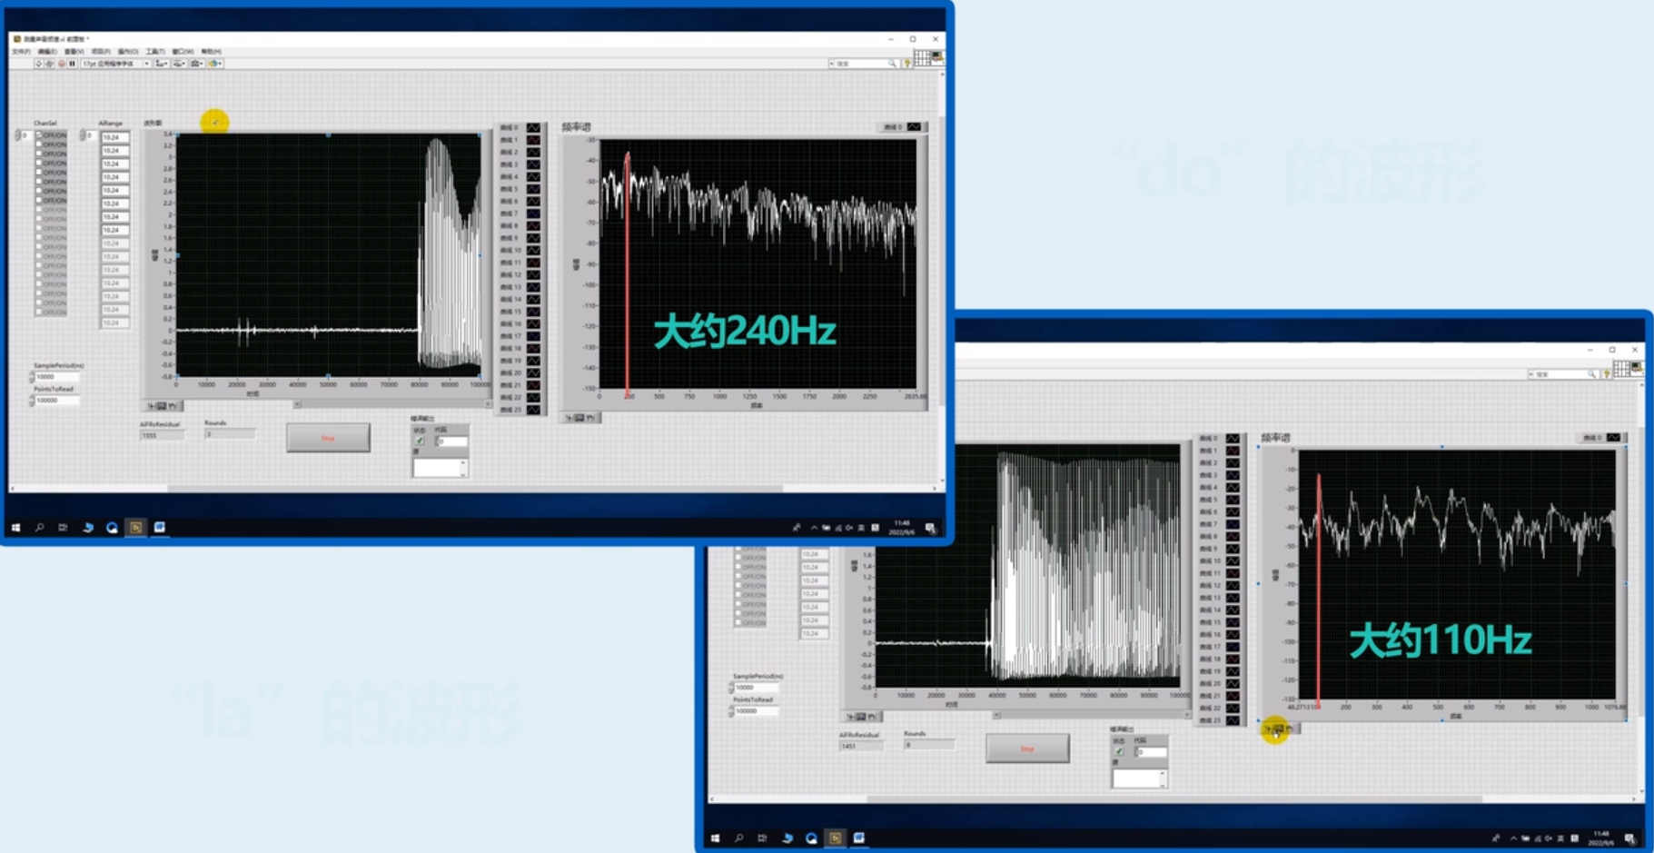Click the 曲线 12 plot icon in the 240Hz legend
This screenshot has width=1654, height=853.
[x=533, y=274]
